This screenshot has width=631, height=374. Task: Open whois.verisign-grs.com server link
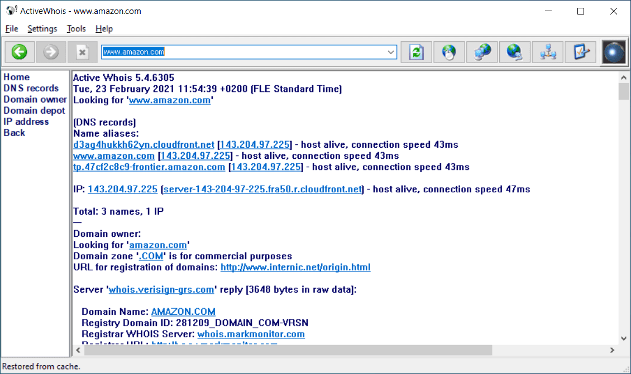click(161, 290)
